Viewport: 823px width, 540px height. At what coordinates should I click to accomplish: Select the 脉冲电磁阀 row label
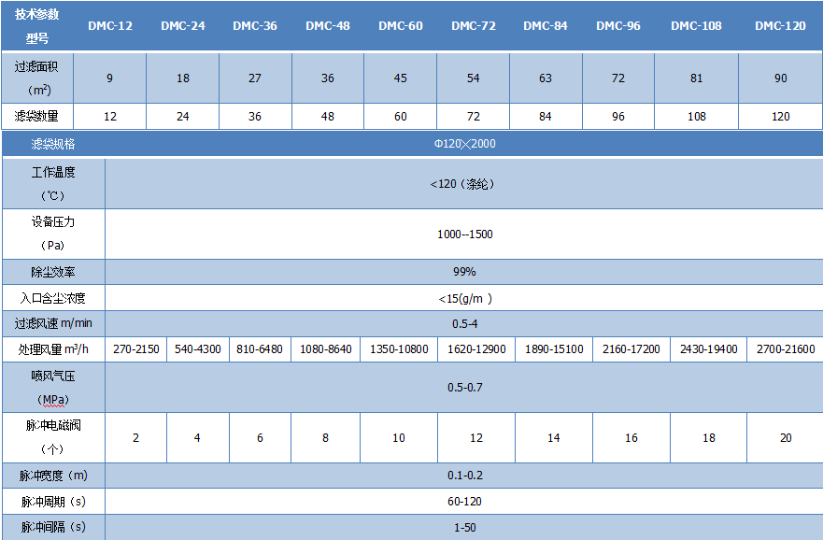click(x=52, y=437)
